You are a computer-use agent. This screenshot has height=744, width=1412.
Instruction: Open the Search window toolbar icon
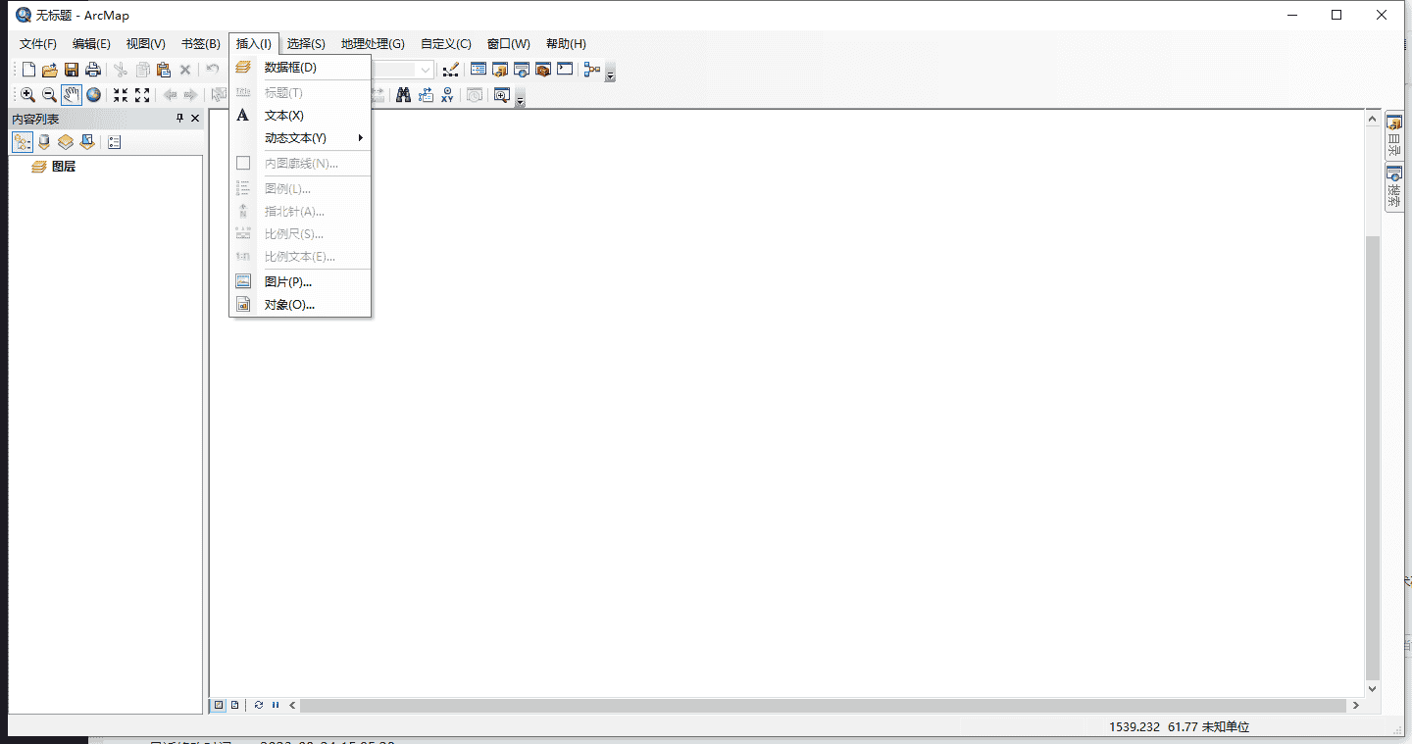tap(522, 70)
